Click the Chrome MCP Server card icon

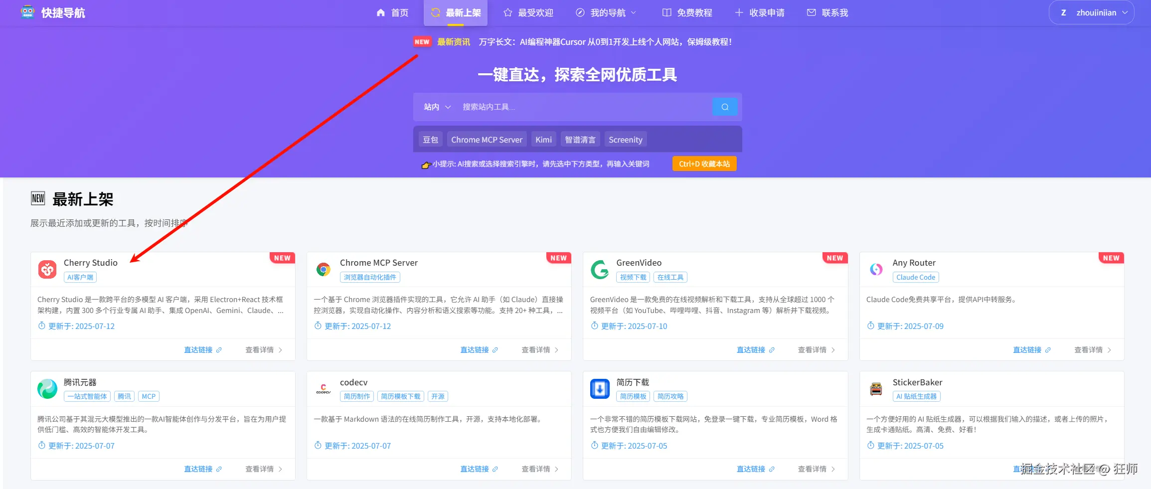coord(324,269)
